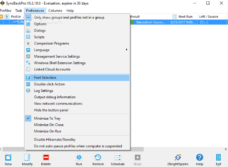Screen dimensions: 228x167
Task: Click the Modify profile toolbar button
Action: [x=27, y=160]
